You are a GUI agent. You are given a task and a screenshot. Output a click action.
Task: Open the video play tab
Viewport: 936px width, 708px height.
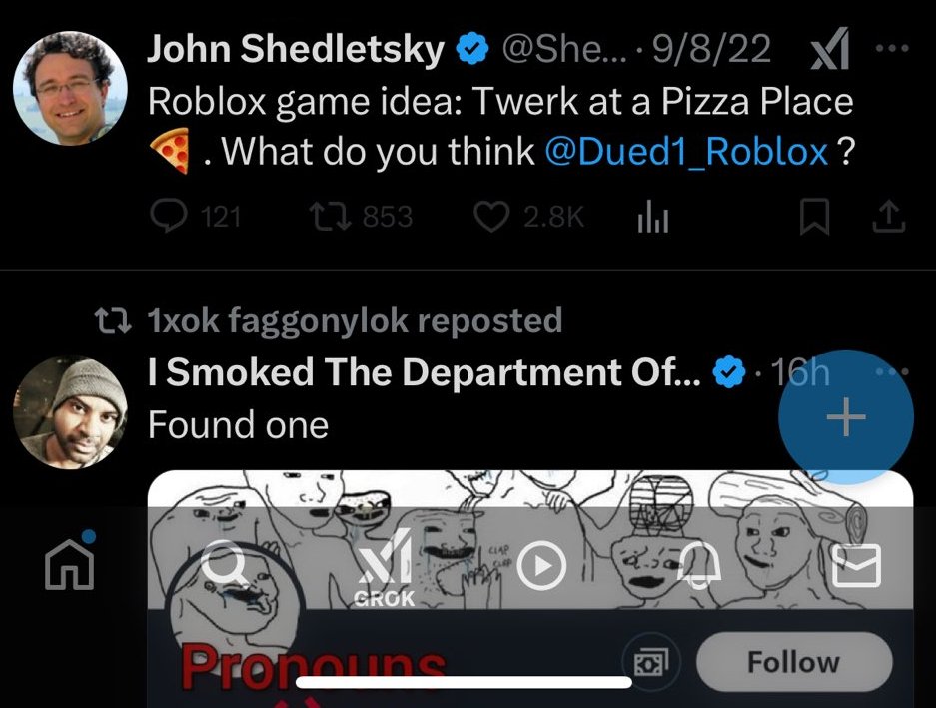[541, 566]
